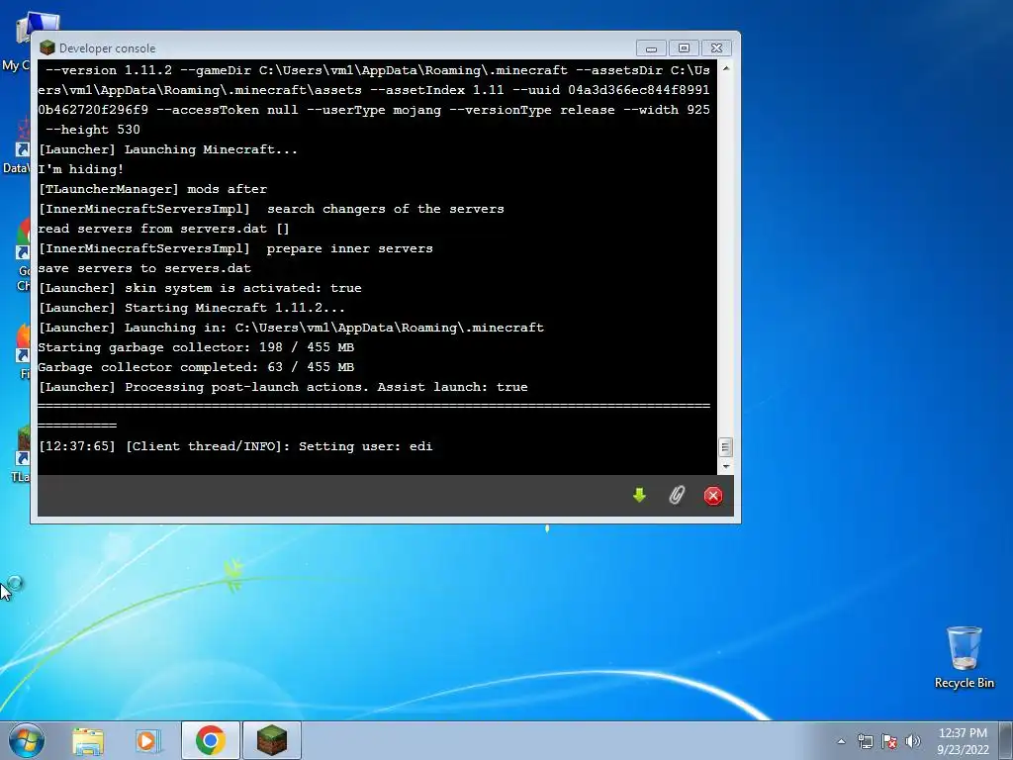This screenshot has width=1013, height=760.
Task: Click the volume speaker tray icon
Action: coord(913,741)
